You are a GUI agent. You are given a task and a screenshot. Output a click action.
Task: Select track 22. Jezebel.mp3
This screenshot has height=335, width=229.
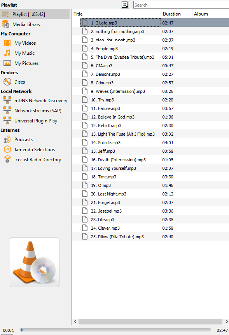click(x=150, y=211)
